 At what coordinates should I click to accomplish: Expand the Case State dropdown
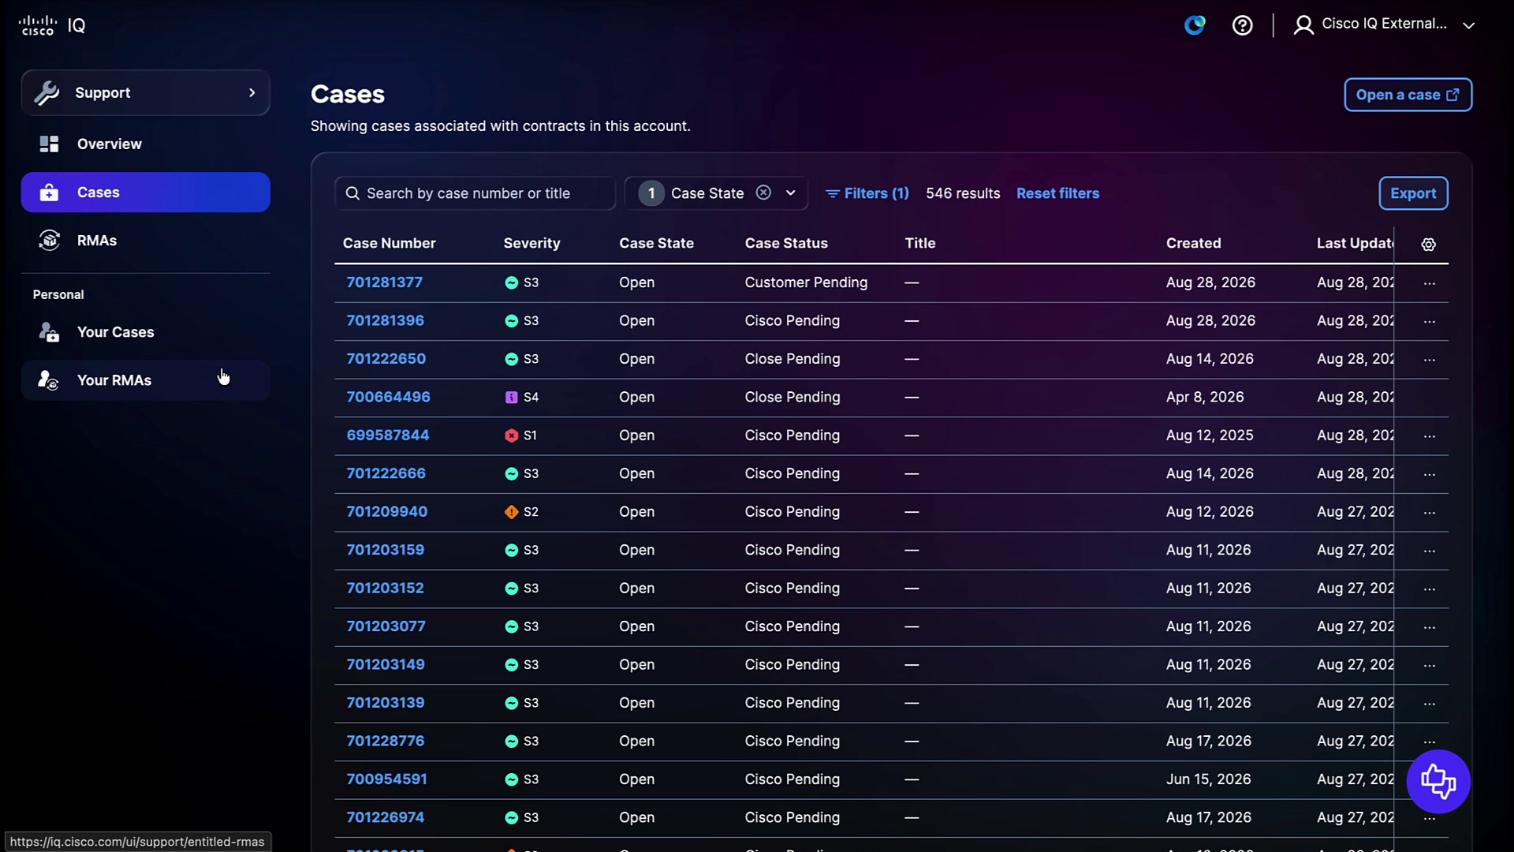click(x=790, y=193)
